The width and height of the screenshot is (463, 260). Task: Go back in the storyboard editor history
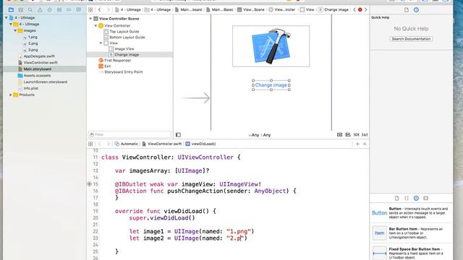coord(100,9)
